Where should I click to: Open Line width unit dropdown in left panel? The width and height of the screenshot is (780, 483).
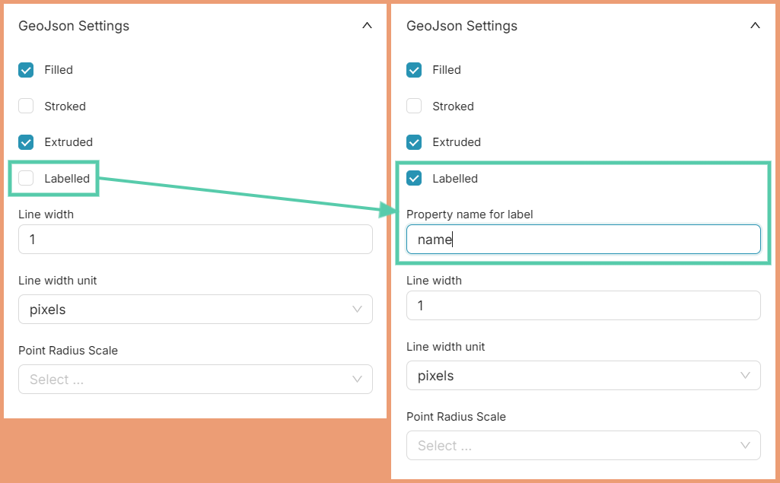[x=195, y=310]
